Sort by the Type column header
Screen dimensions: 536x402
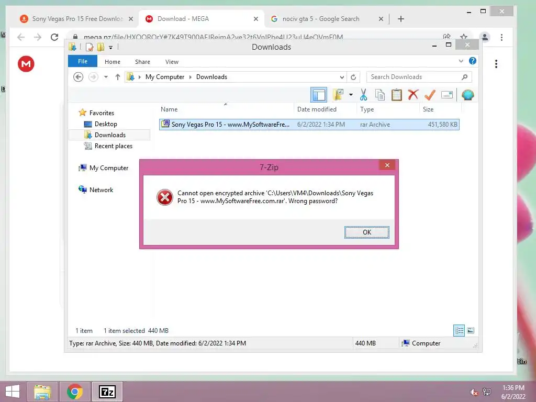tap(367, 109)
